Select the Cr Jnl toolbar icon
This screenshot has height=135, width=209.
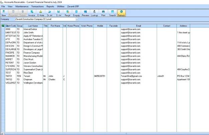tap(58, 13)
